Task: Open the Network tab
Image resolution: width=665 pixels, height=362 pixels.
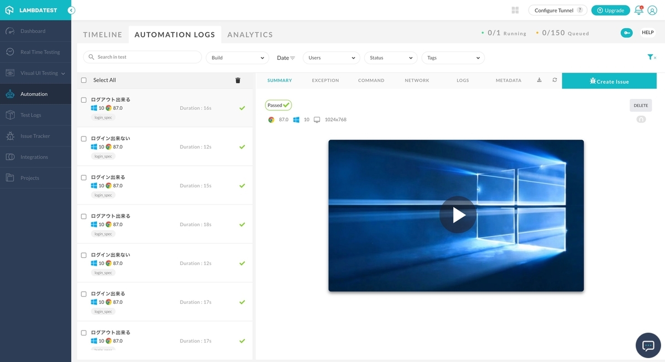Action: click(x=417, y=80)
